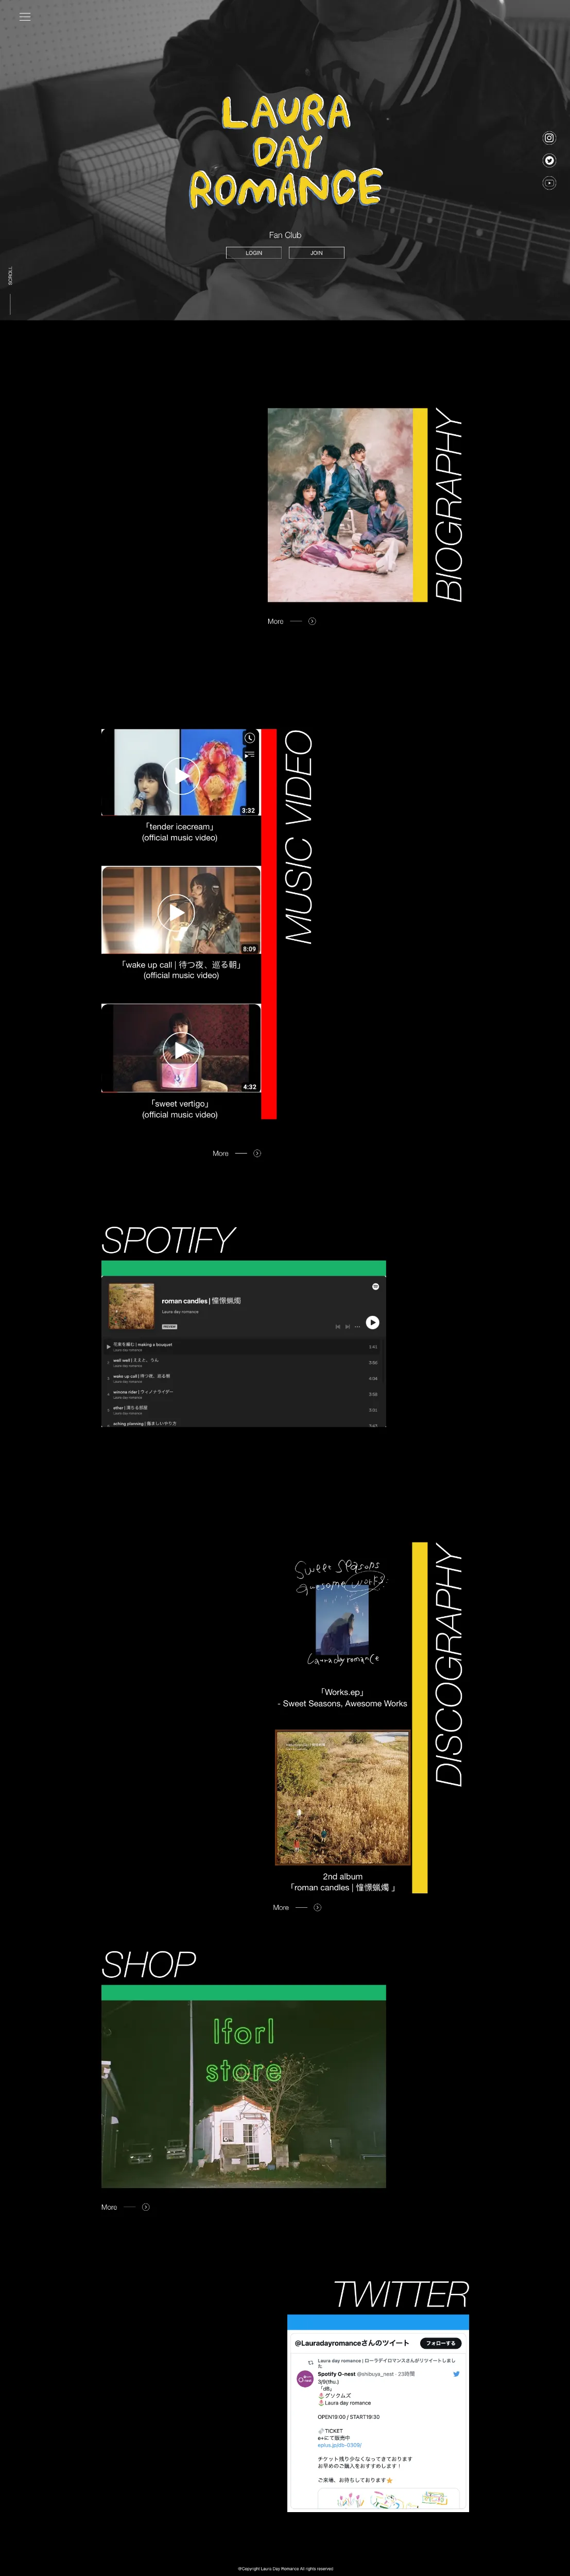Open the Instagram social icon
The width and height of the screenshot is (570, 2576).
(549, 138)
